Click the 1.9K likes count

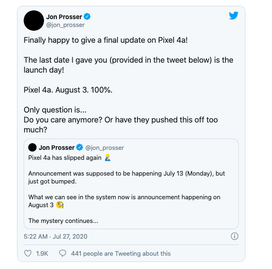42,253
